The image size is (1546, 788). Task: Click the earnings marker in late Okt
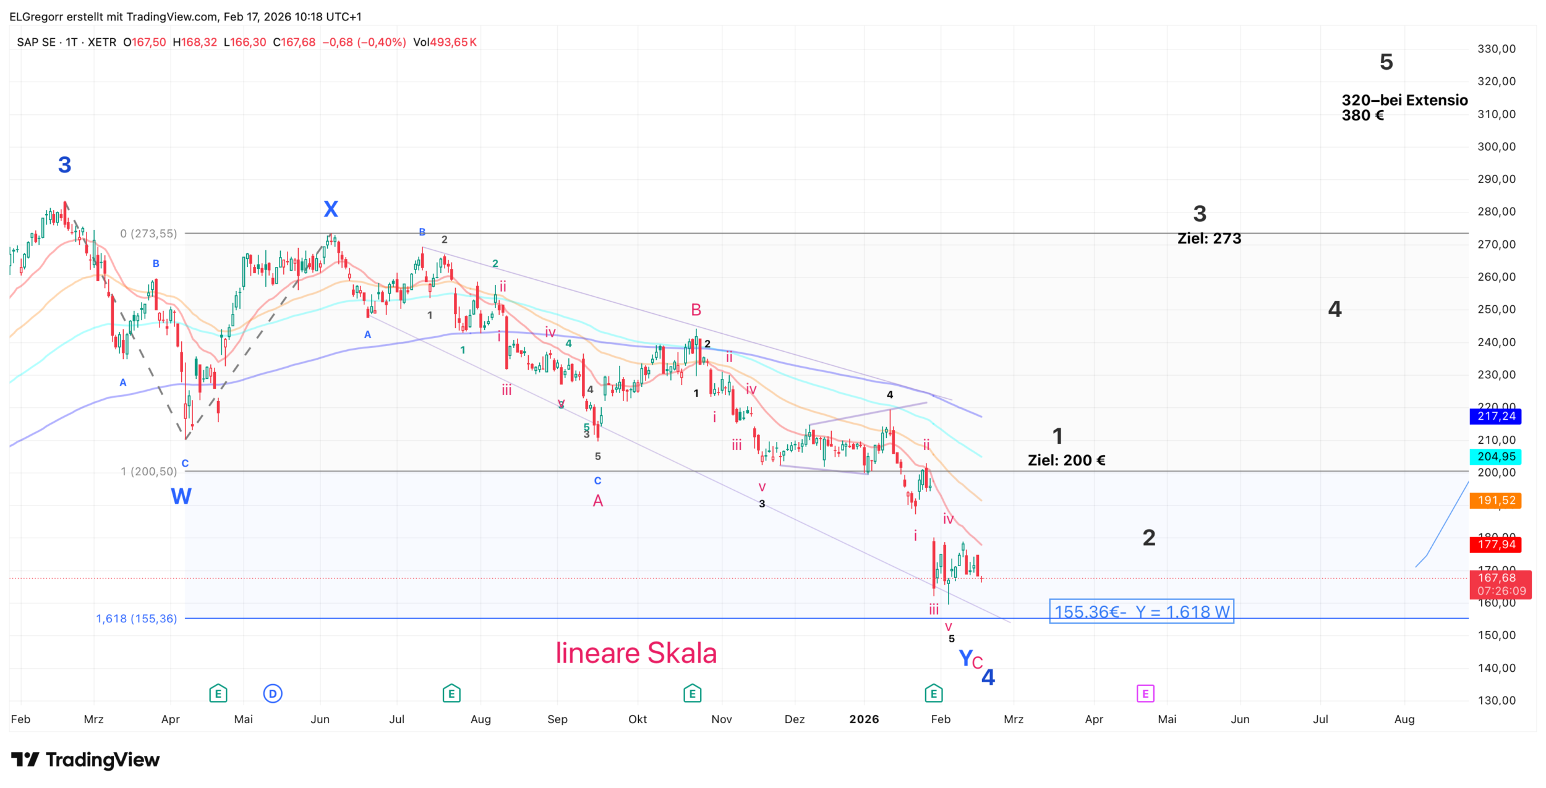click(692, 693)
